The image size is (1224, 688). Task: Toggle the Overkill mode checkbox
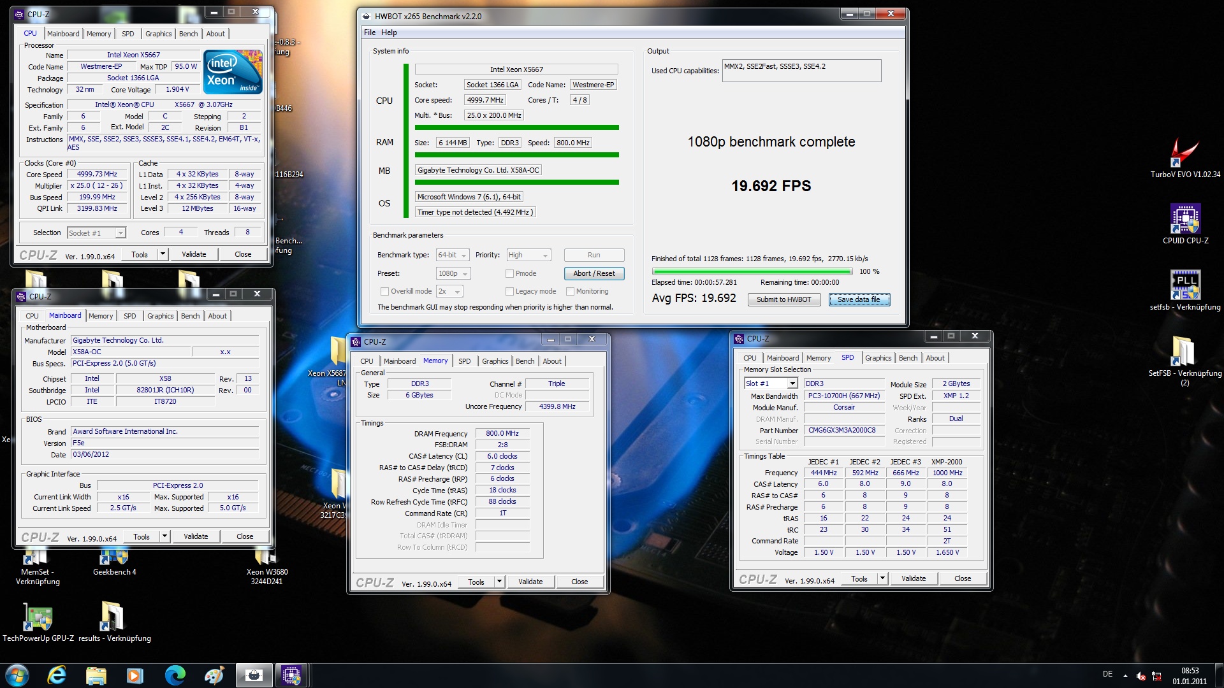coord(384,291)
